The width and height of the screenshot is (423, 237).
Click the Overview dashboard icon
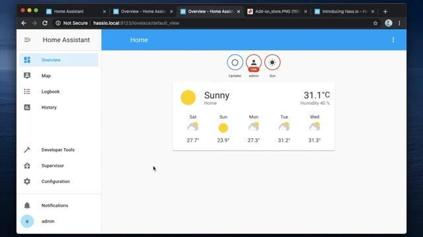27,60
